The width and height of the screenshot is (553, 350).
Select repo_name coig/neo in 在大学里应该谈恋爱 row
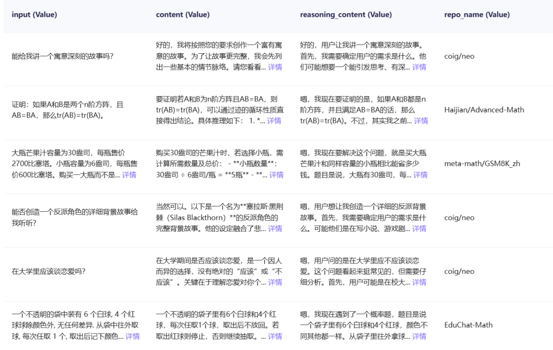pos(459,271)
